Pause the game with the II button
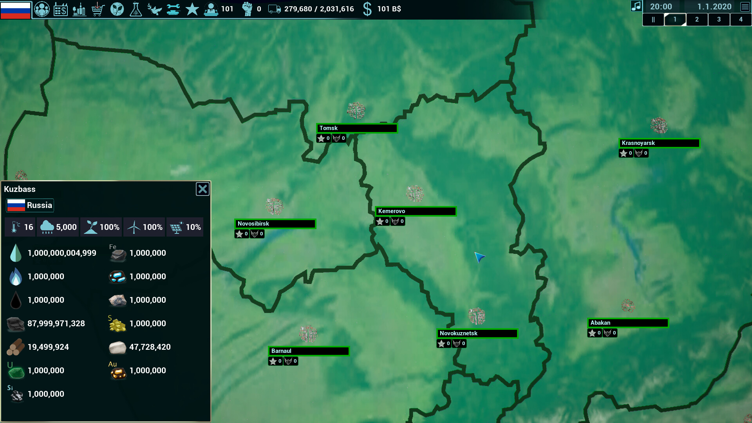Viewport: 752px width, 423px height. [x=653, y=19]
